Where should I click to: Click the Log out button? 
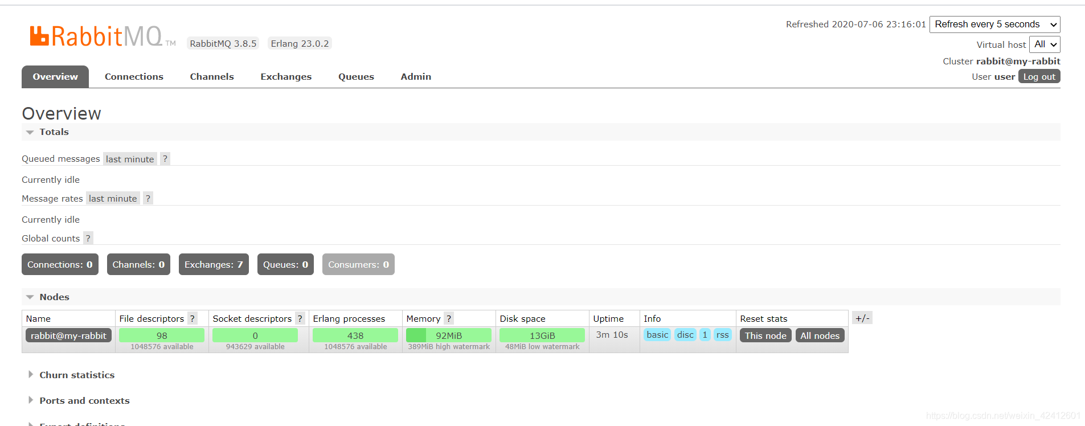[1039, 76]
